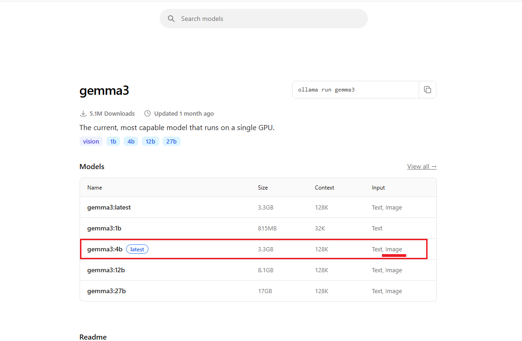The height and width of the screenshot is (341, 522).
Task: Click the Size column header
Action: coord(263,188)
